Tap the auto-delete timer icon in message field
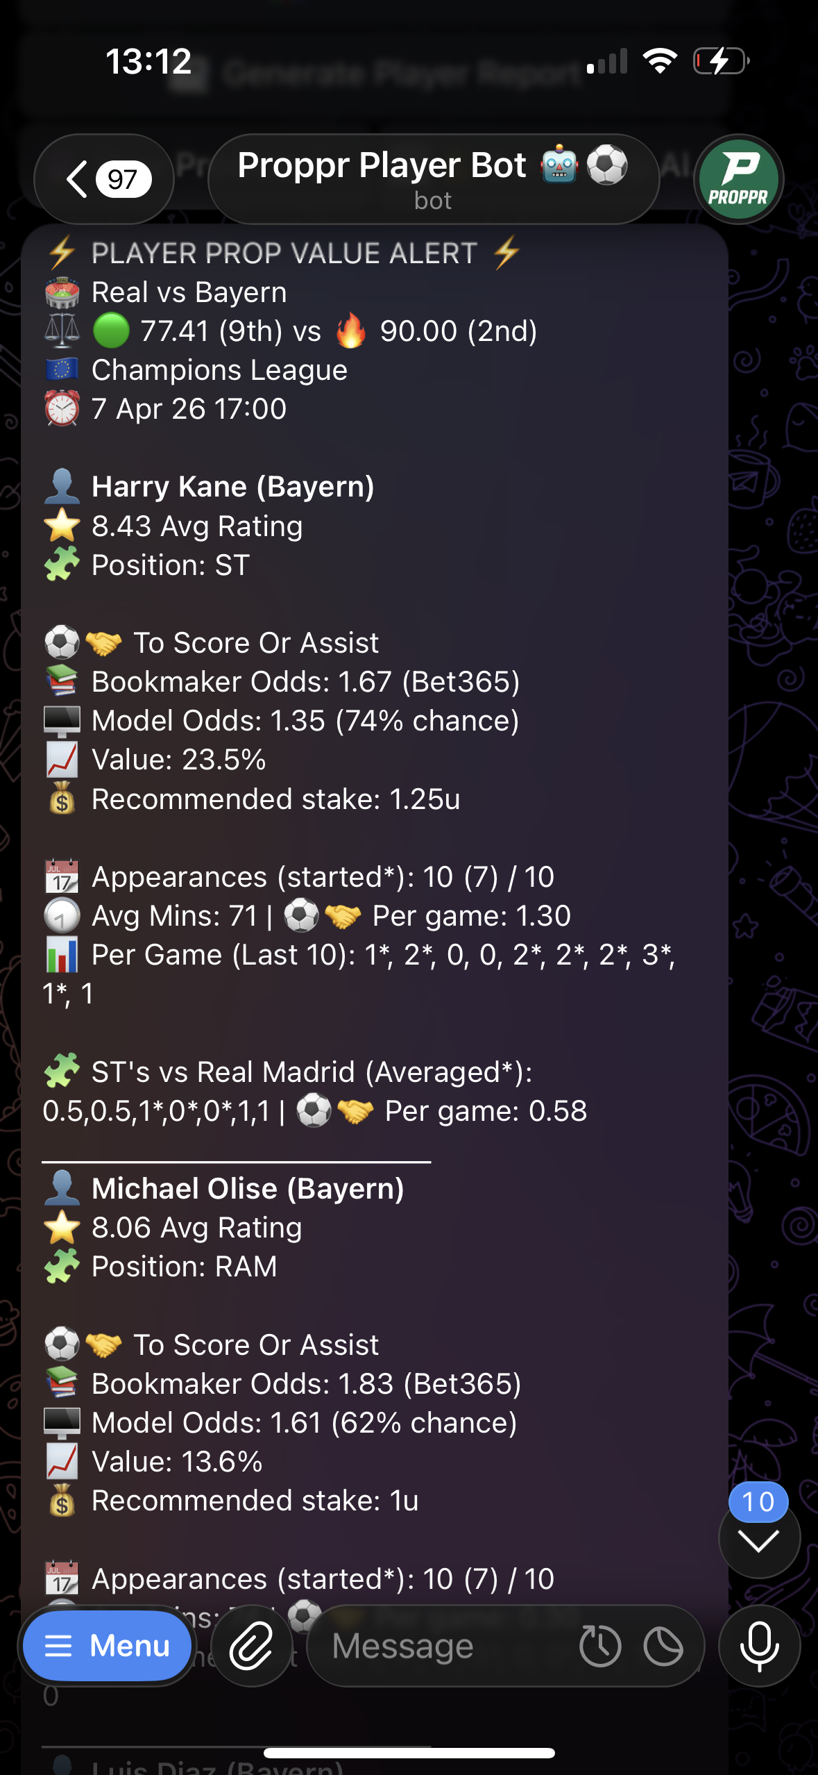Screen dimensions: 818x1775 (663, 1646)
